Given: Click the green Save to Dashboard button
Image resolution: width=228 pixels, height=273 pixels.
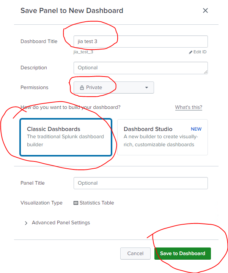Looking at the screenshot, I should (182, 254).
